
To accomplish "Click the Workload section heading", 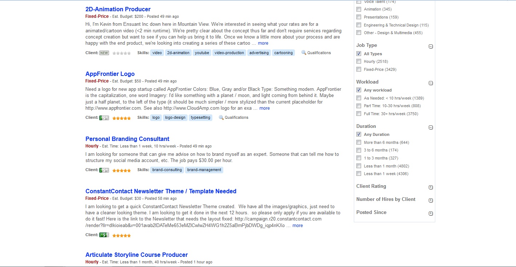I will point(367,82).
